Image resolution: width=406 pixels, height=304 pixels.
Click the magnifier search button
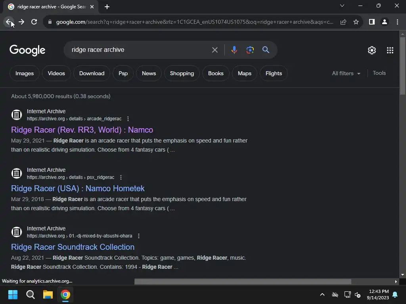266,49
